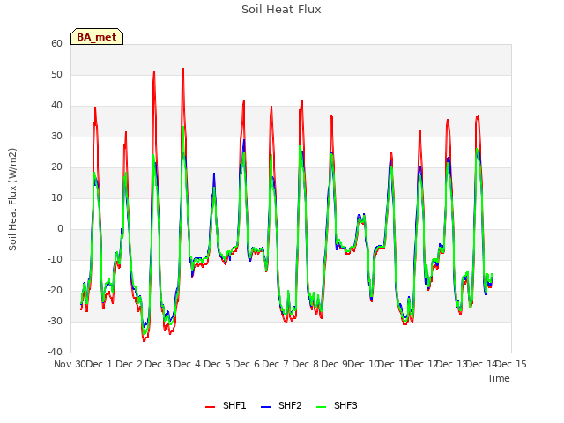
Task: Click the 60 y-axis tick label
Action: click(56, 43)
